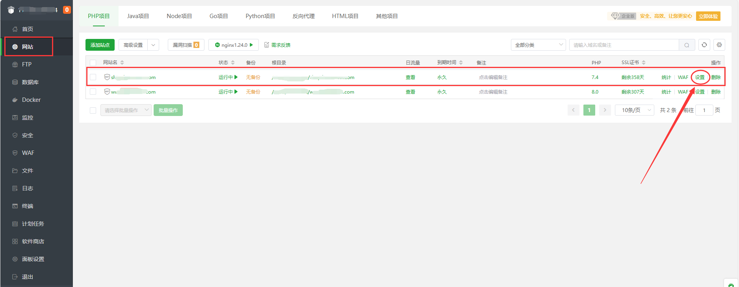Expand the 高级设置 dropdown arrow
Screen dimensions: 739x287
153,45
